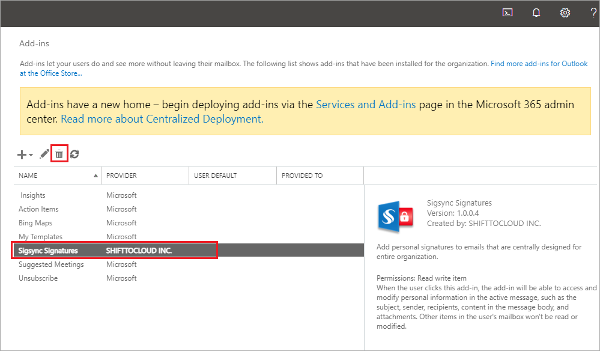
Task: Select the Insights add-in row
Action: 33,195
